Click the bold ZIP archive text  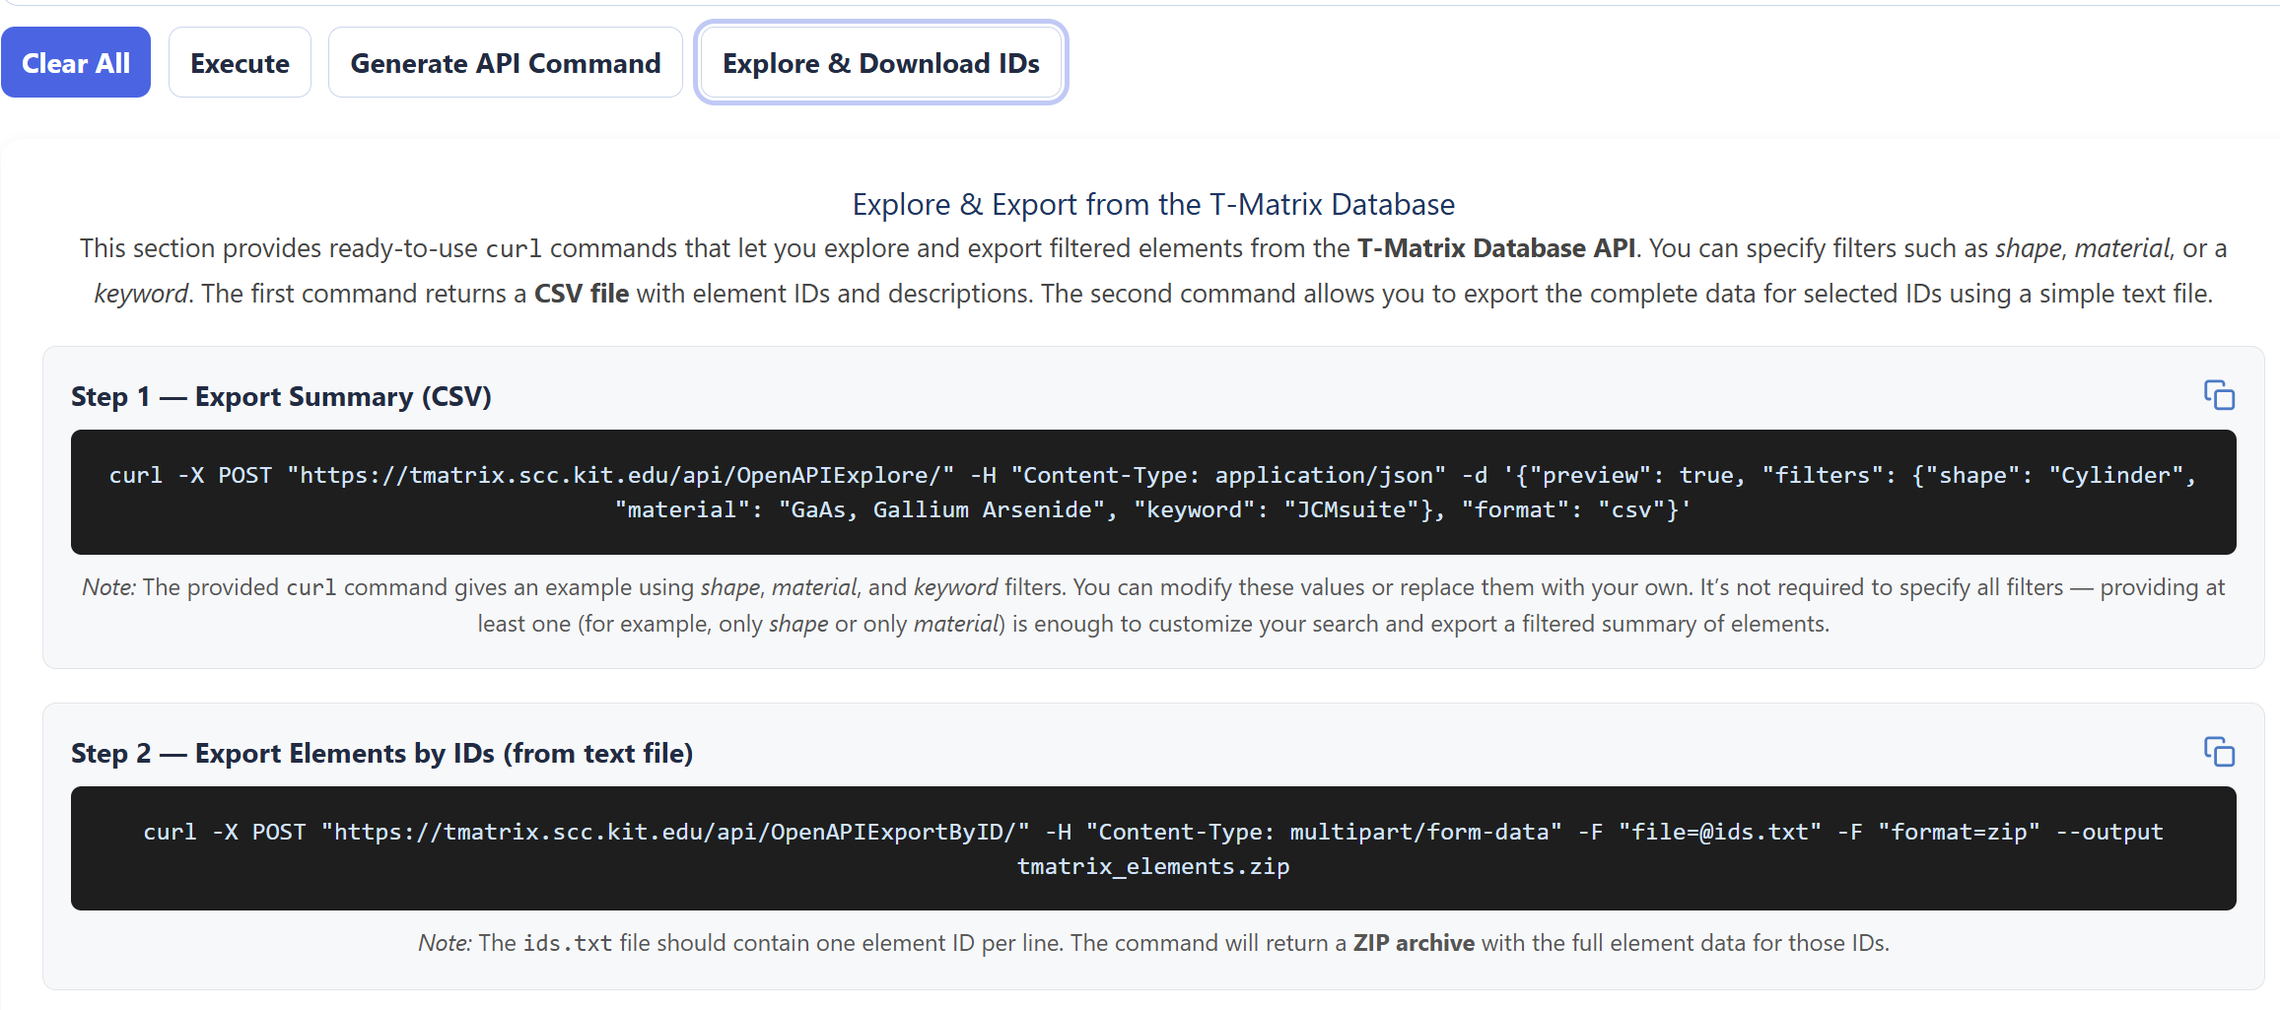[1413, 943]
